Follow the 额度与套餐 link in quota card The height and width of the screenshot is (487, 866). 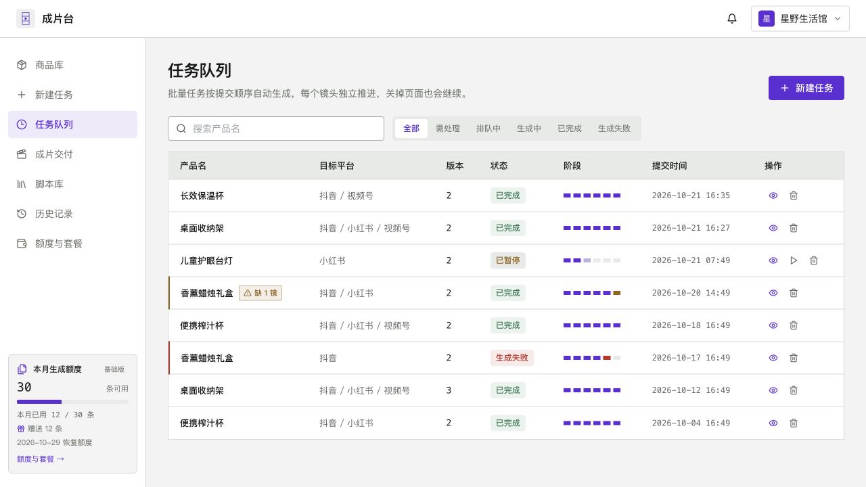point(41,459)
